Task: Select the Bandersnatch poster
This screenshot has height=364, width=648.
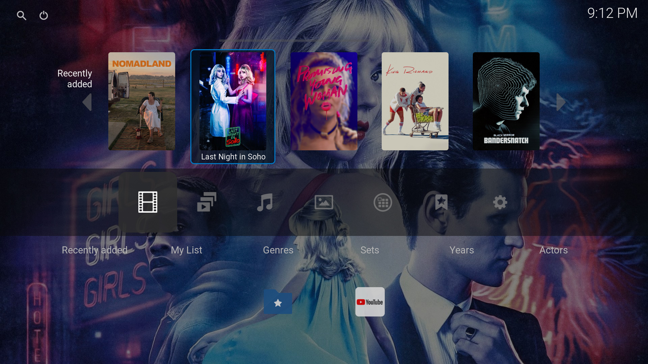Action: click(x=506, y=101)
